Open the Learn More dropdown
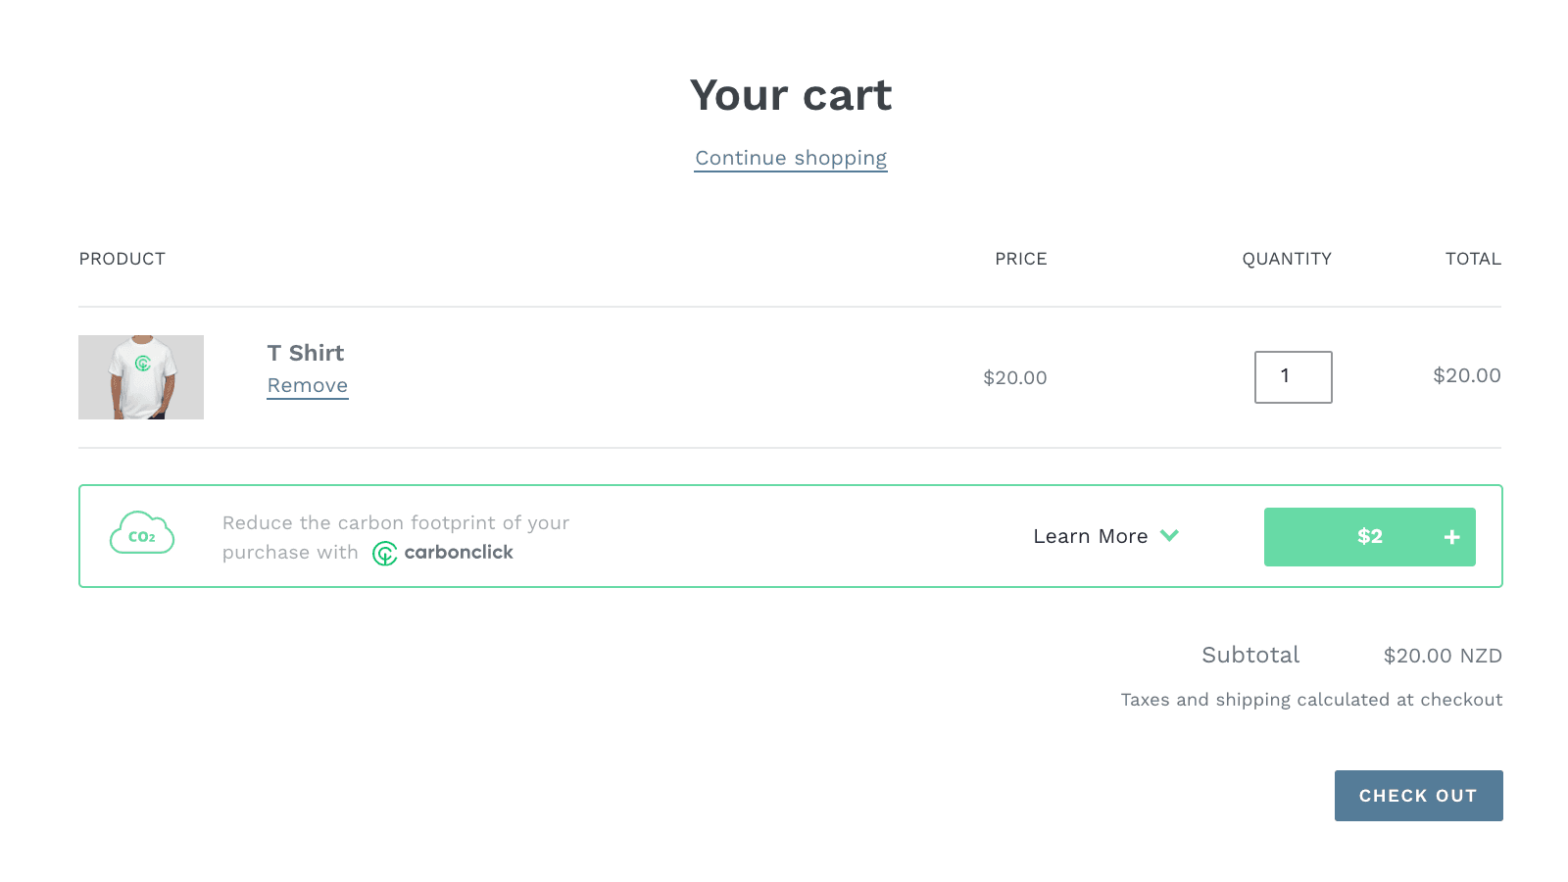This screenshot has width=1568, height=882. (x=1090, y=536)
